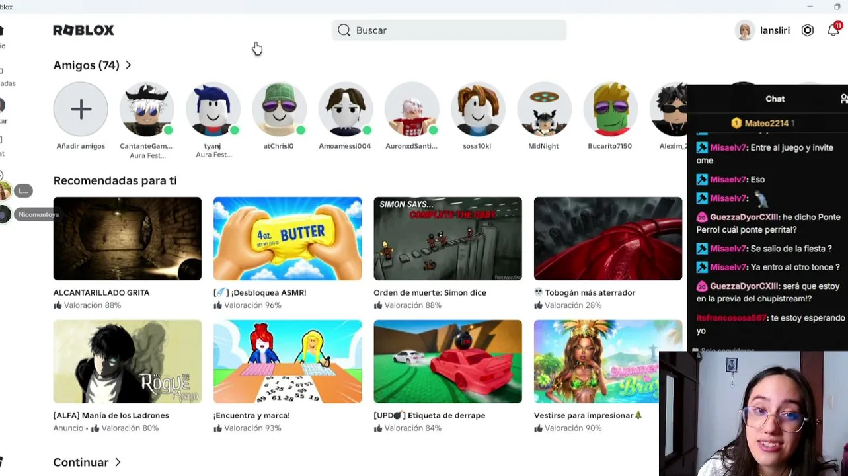Expand the Amigos (74) list with the chevron

click(x=128, y=65)
